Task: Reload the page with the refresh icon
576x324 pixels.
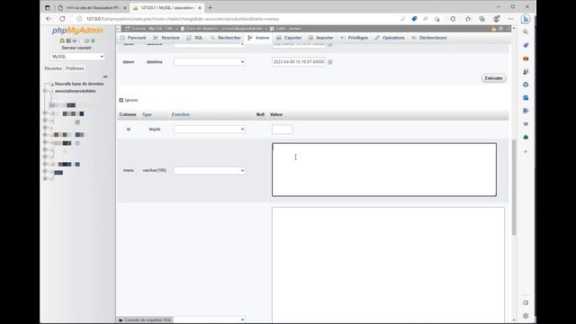Action: [x=62, y=19]
